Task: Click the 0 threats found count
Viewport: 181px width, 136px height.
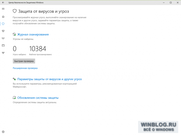Action: [15, 49]
